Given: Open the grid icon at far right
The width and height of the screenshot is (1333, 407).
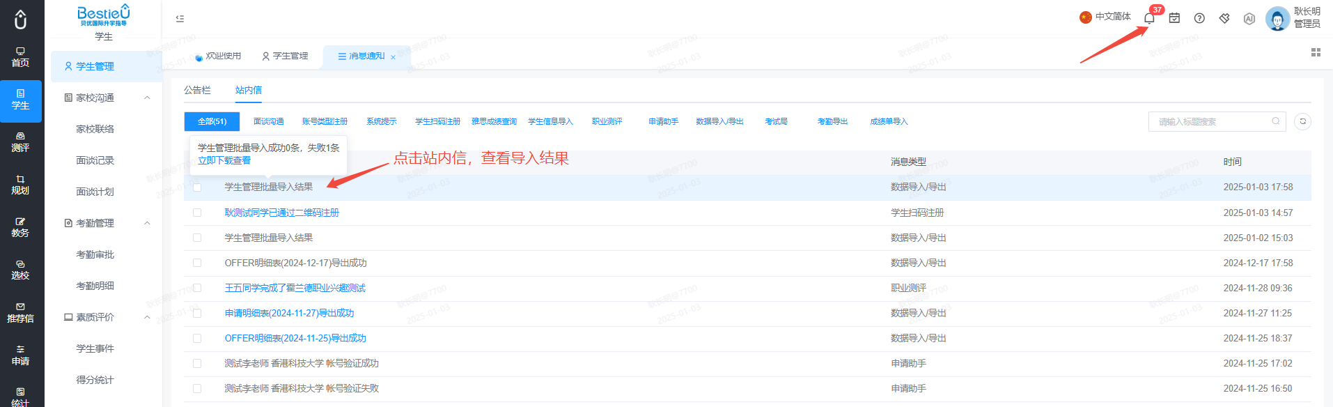Looking at the screenshot, I should [1316, 52].
